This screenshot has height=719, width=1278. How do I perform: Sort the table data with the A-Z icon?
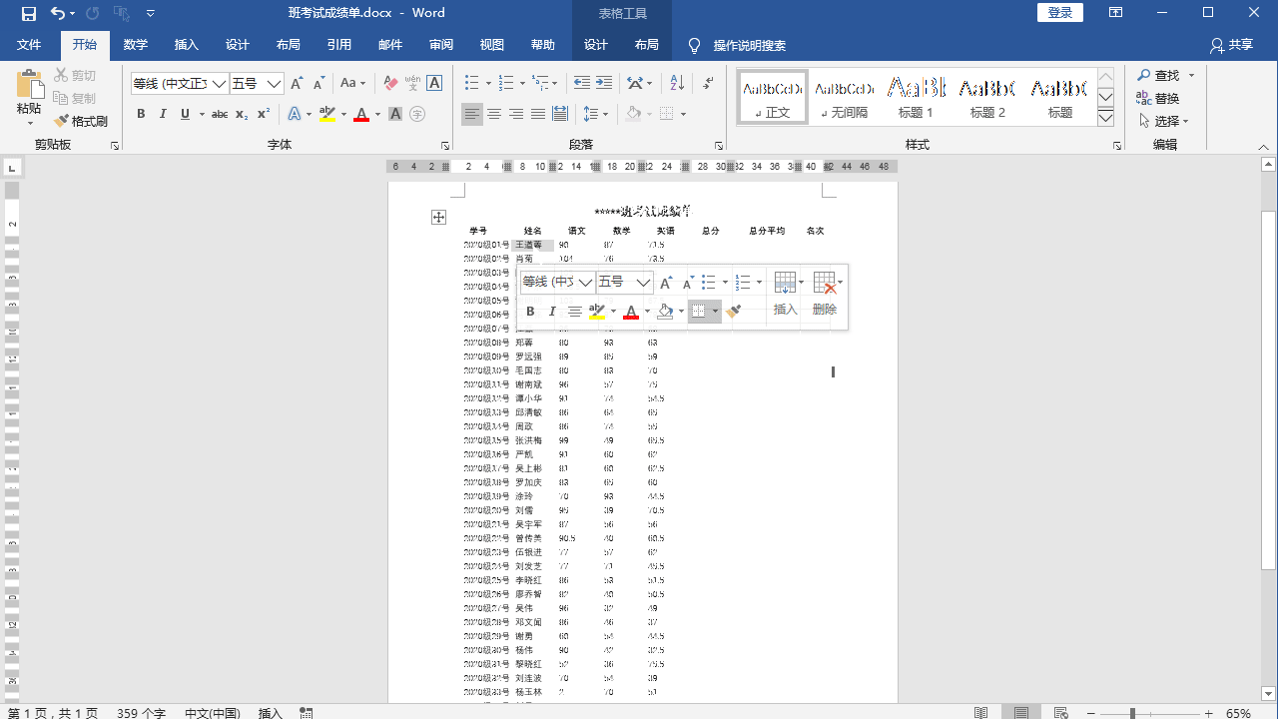677,84
